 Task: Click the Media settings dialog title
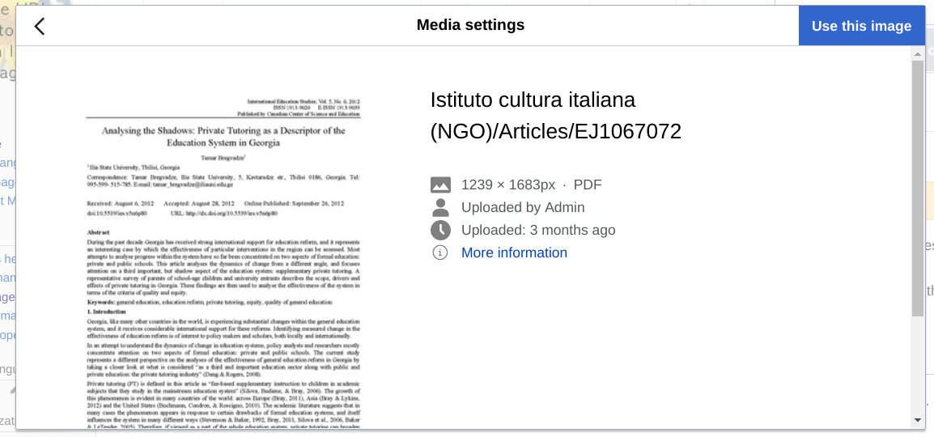470,25
